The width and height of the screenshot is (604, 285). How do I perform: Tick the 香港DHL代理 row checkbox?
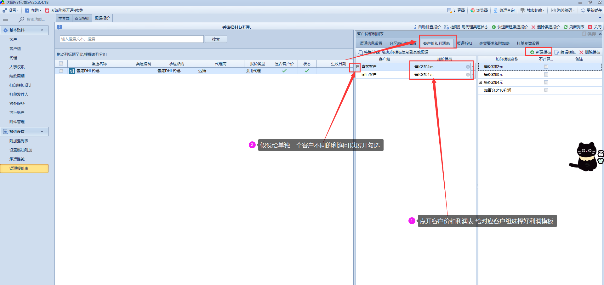(x=61, y=71)
